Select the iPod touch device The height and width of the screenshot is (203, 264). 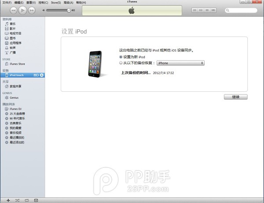pos(22,75)
